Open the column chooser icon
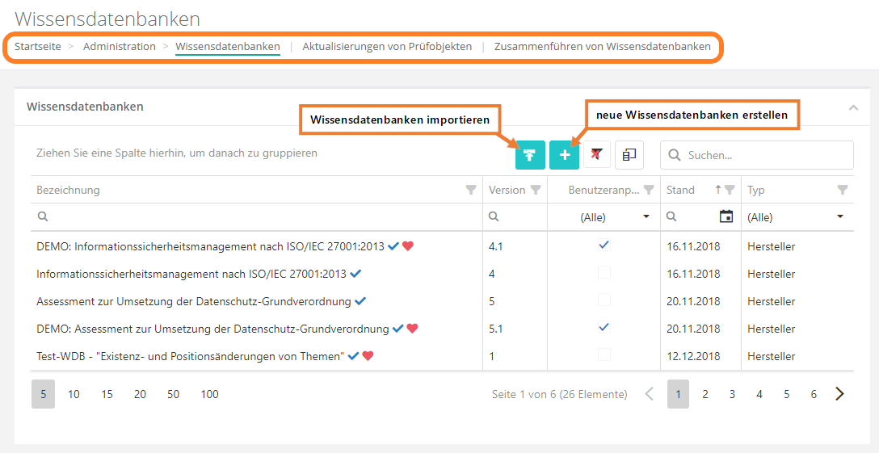 point(629,155)
